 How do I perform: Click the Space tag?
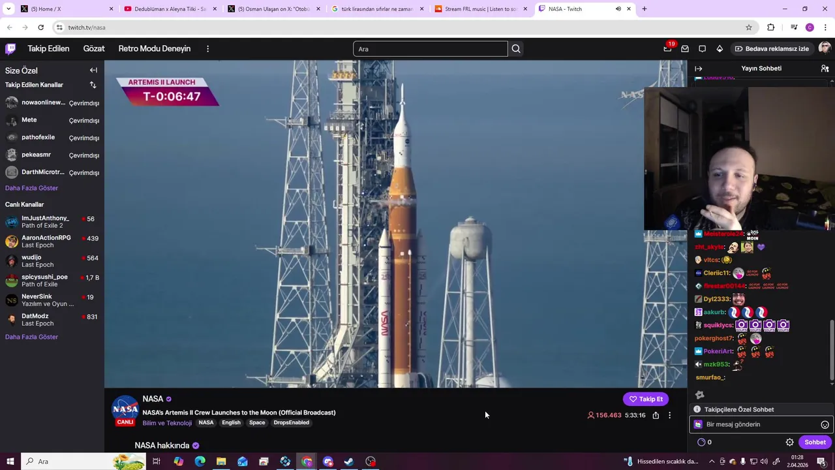pyautogui.click(x=257, y=422)
